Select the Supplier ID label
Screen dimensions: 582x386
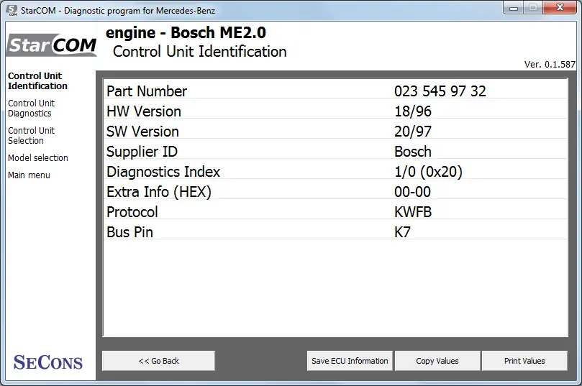point(142,152)
